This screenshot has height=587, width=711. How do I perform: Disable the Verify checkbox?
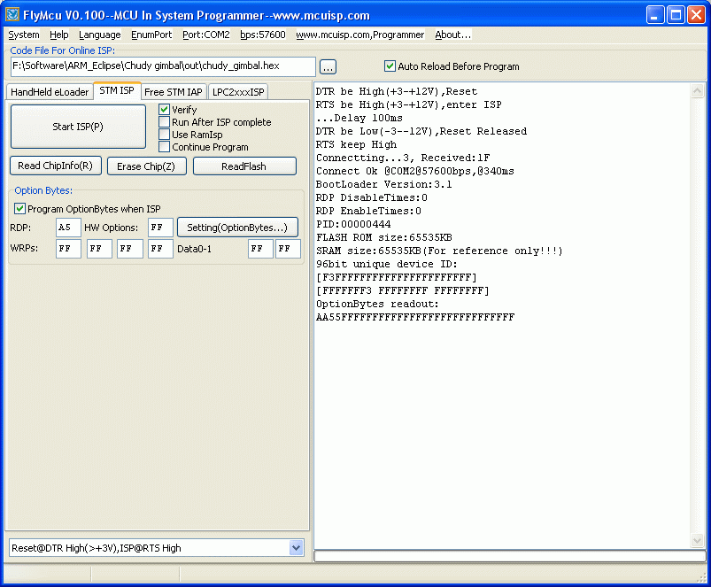pos(164,110)
